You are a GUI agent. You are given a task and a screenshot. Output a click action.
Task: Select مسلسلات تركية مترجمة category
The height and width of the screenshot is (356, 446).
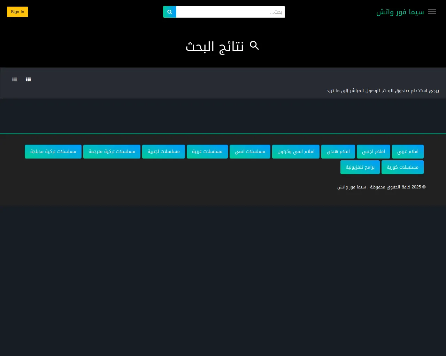[x=112, y=152]
